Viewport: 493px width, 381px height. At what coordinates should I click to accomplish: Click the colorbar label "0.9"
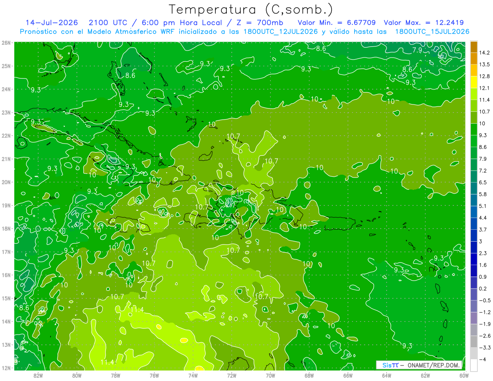click(483, 277)
